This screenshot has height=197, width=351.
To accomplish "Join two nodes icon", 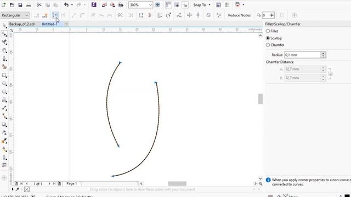I will point(55,15).
